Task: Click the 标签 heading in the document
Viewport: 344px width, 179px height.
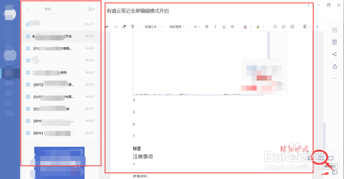Action: [x=137, y=149]
